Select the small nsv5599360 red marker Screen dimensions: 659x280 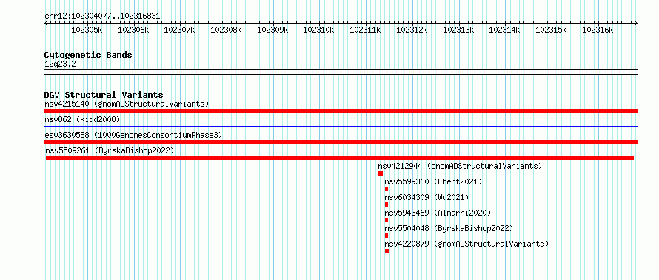tap(387, 189)
